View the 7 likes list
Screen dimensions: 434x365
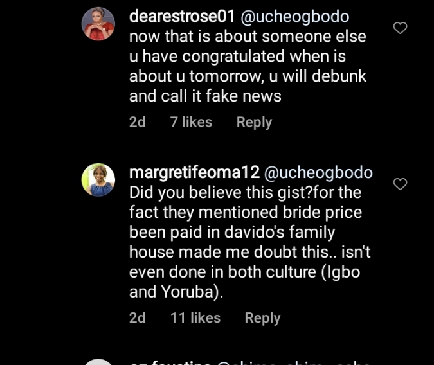pyautogui.click(x=191, y=122)
